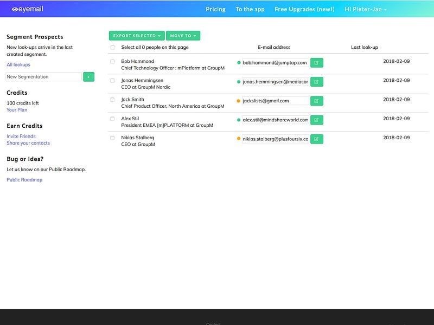Toggle the Select all people checkbox
Viewport: 434px width, 325px height.
tap(112, 48)
